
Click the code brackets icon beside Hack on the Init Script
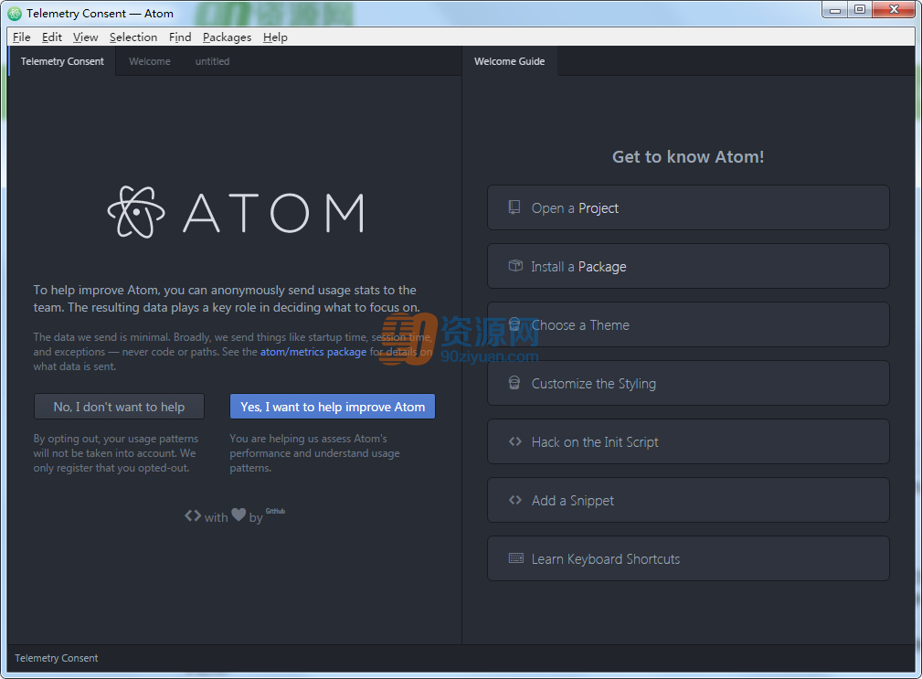[515, 441]
